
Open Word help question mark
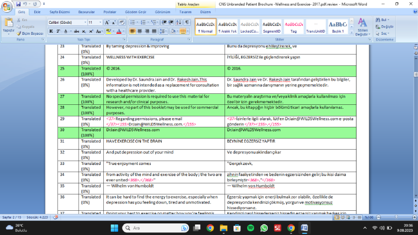pos(415,12)
